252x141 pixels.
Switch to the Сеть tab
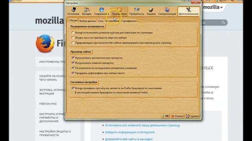point(100,21)
